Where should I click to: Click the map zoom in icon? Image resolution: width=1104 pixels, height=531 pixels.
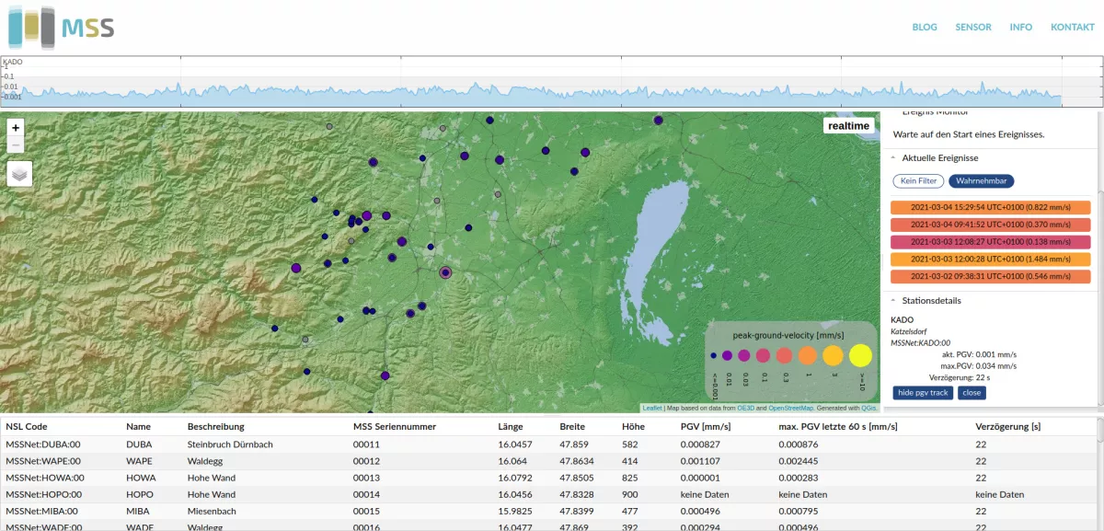pyautogui.click(x=15, y=128)
